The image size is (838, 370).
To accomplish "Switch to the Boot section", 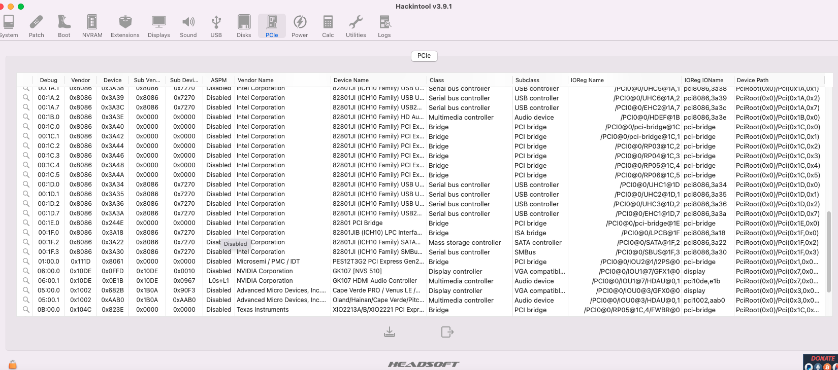I will point(64,26).
